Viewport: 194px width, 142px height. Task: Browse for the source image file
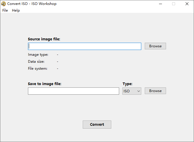155,46
